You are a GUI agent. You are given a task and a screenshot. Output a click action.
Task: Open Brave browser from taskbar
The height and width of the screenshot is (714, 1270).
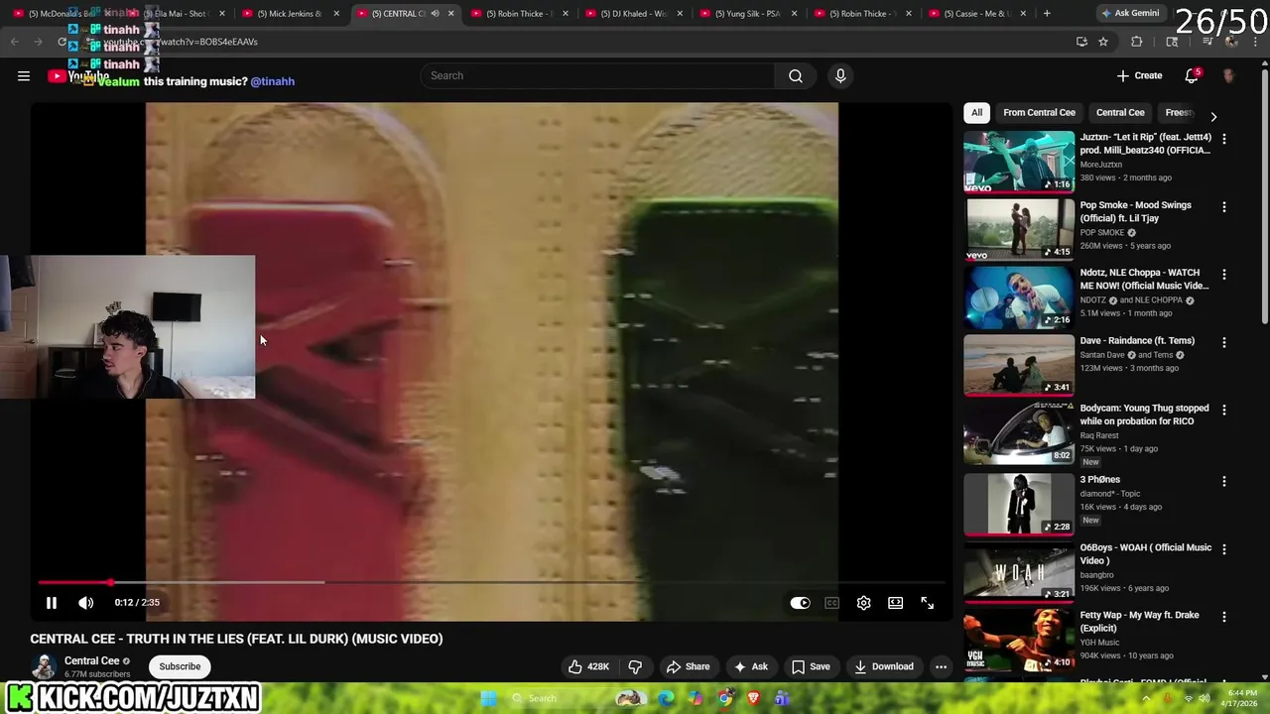tap(754, 698)
